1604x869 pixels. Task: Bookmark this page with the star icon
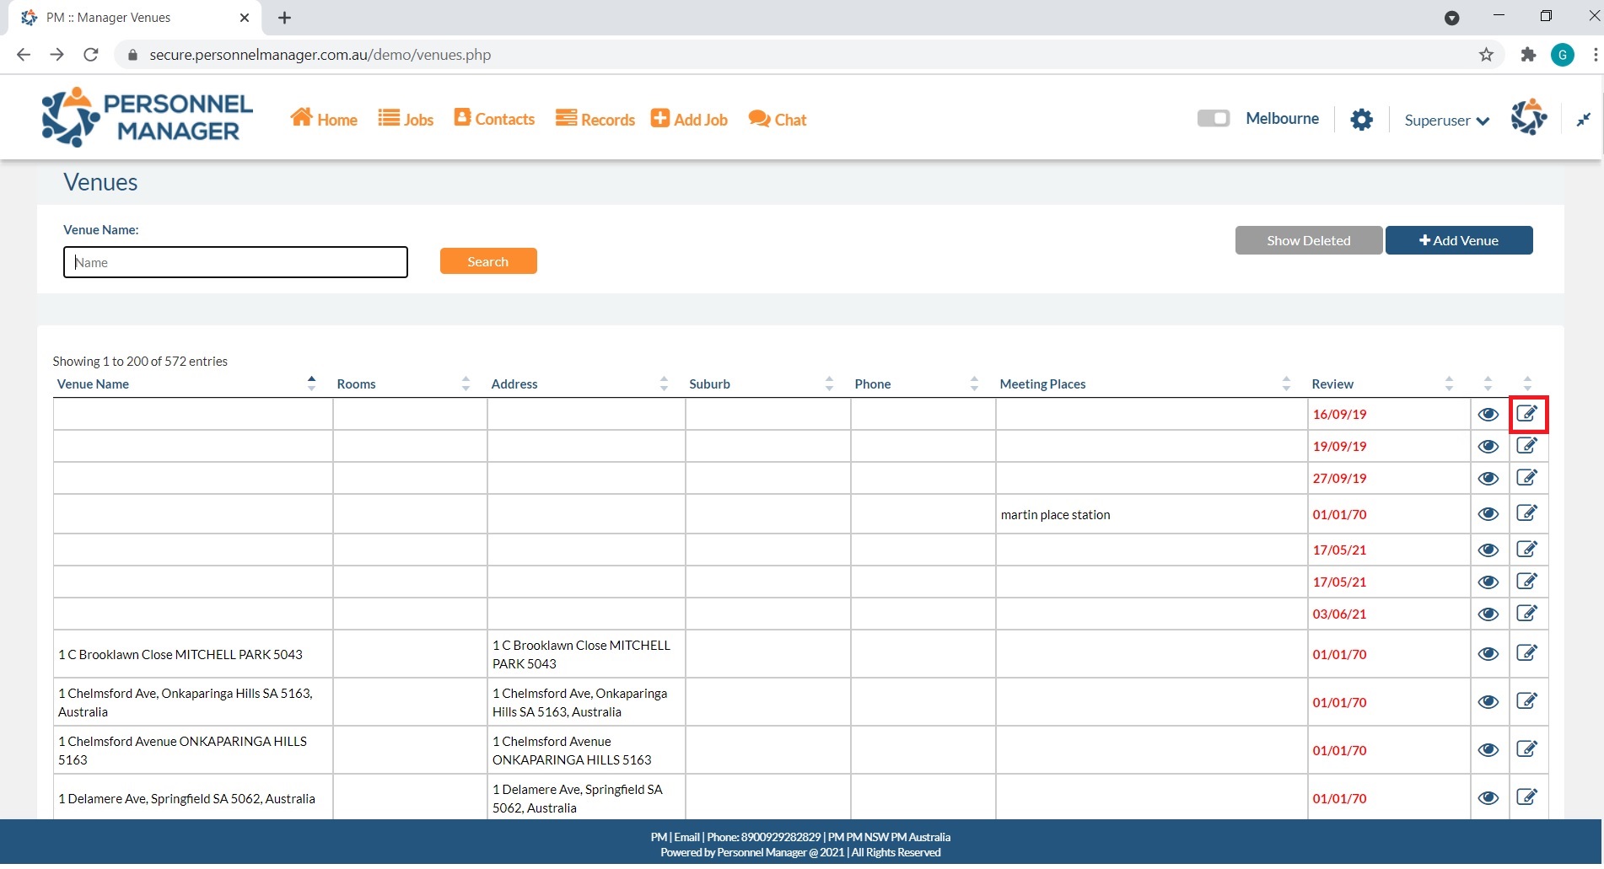(1486, 55)
